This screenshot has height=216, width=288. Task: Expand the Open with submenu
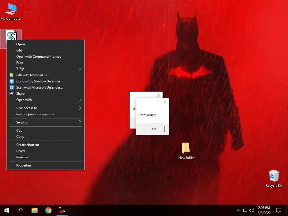(46, 100)
